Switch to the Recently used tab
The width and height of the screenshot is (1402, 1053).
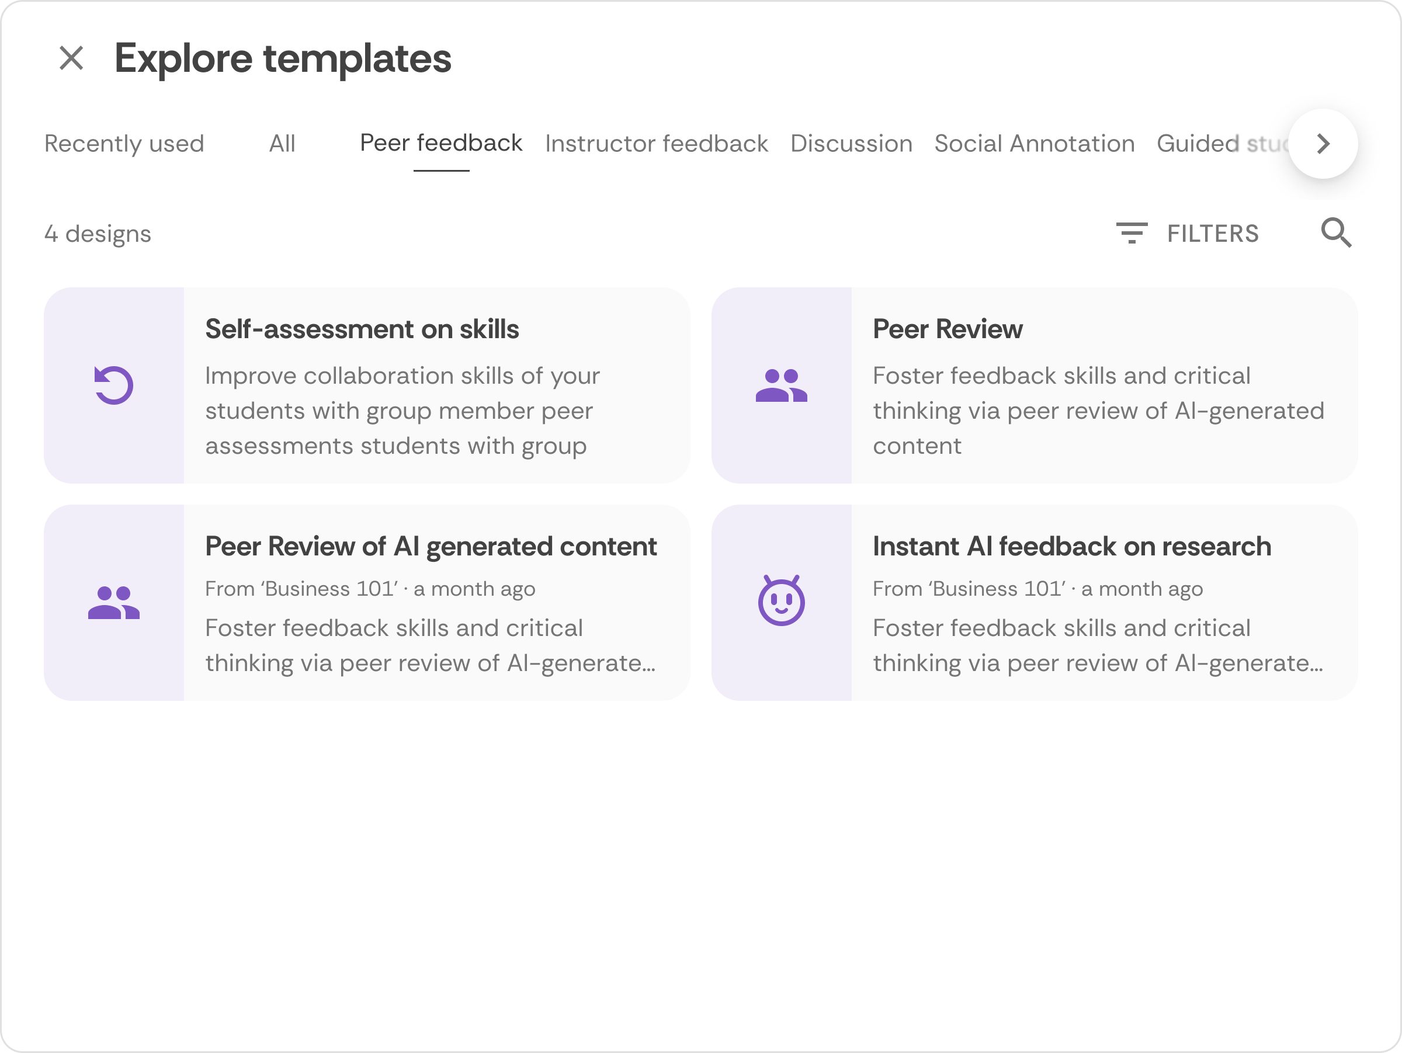point(124,144)
